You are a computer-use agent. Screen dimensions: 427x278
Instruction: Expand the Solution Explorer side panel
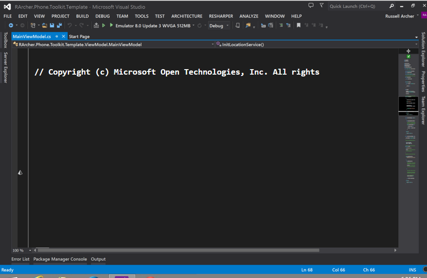[423, 50]
